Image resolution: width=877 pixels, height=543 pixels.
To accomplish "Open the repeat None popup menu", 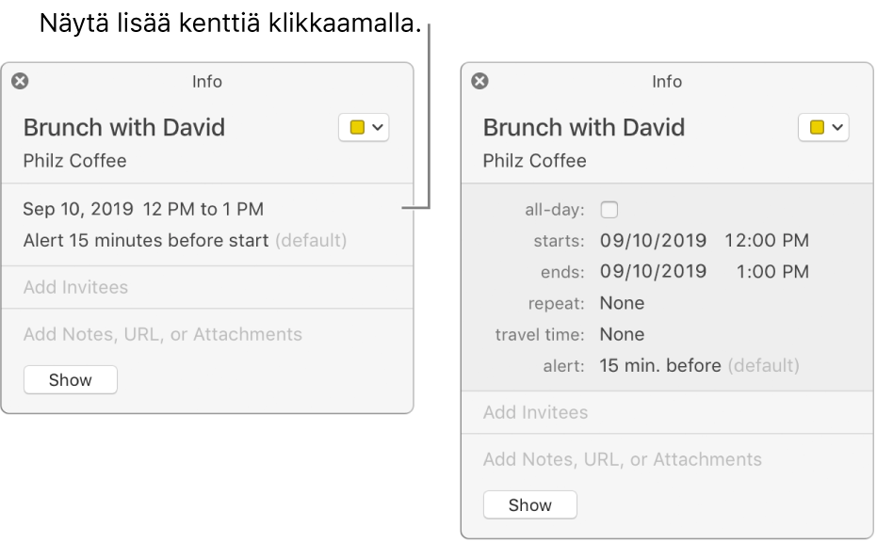I will (x=622, y=303).
